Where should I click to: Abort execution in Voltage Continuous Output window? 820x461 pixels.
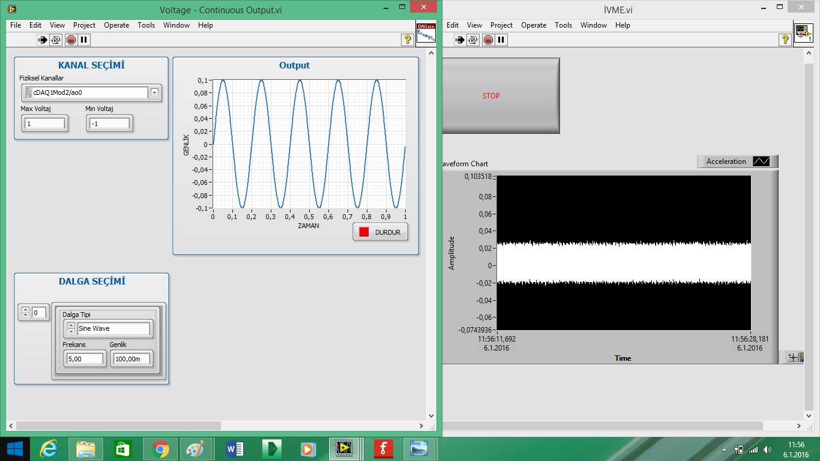(x=71, y=40)
